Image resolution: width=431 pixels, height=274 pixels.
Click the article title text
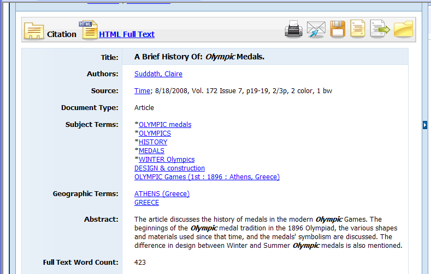(x=199, y=57)
